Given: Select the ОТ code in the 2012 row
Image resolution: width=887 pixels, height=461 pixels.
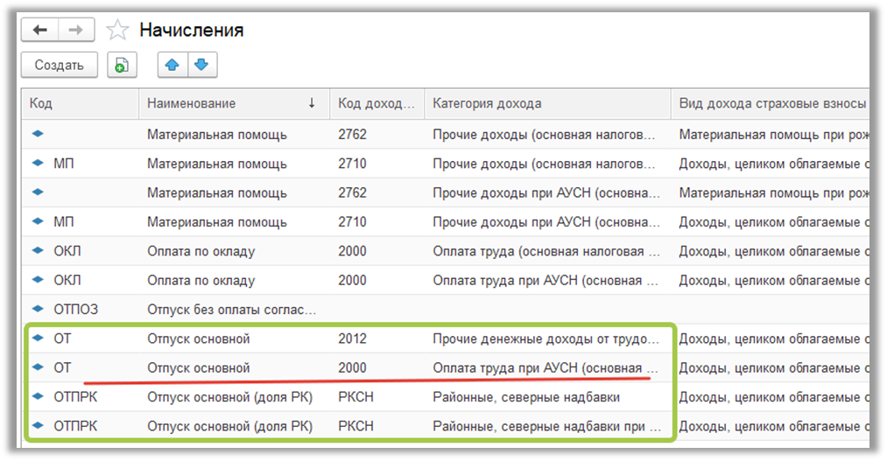Looking at the screenshot, I should 62,339.
